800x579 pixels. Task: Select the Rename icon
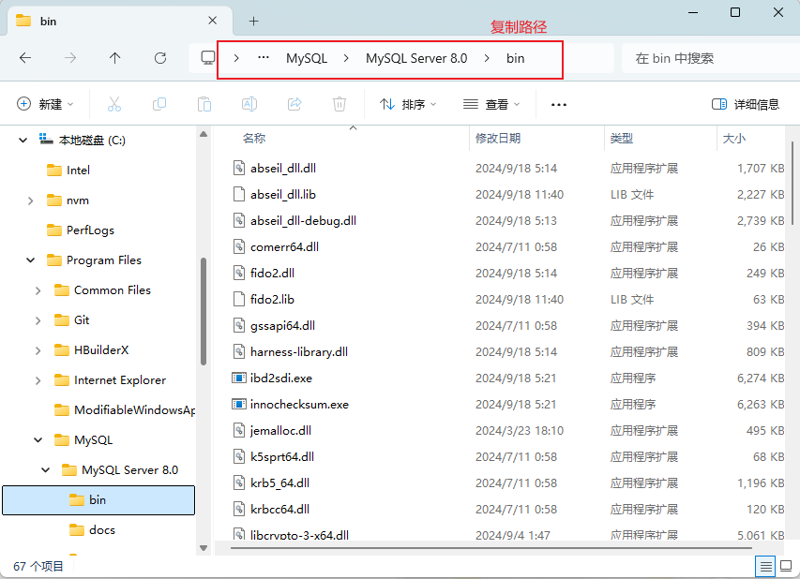(249, 104)
